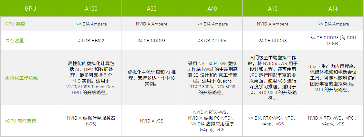Click A100's NVIDIA Ampere architecture cell

pyautogui.click(x=91, y=24)
